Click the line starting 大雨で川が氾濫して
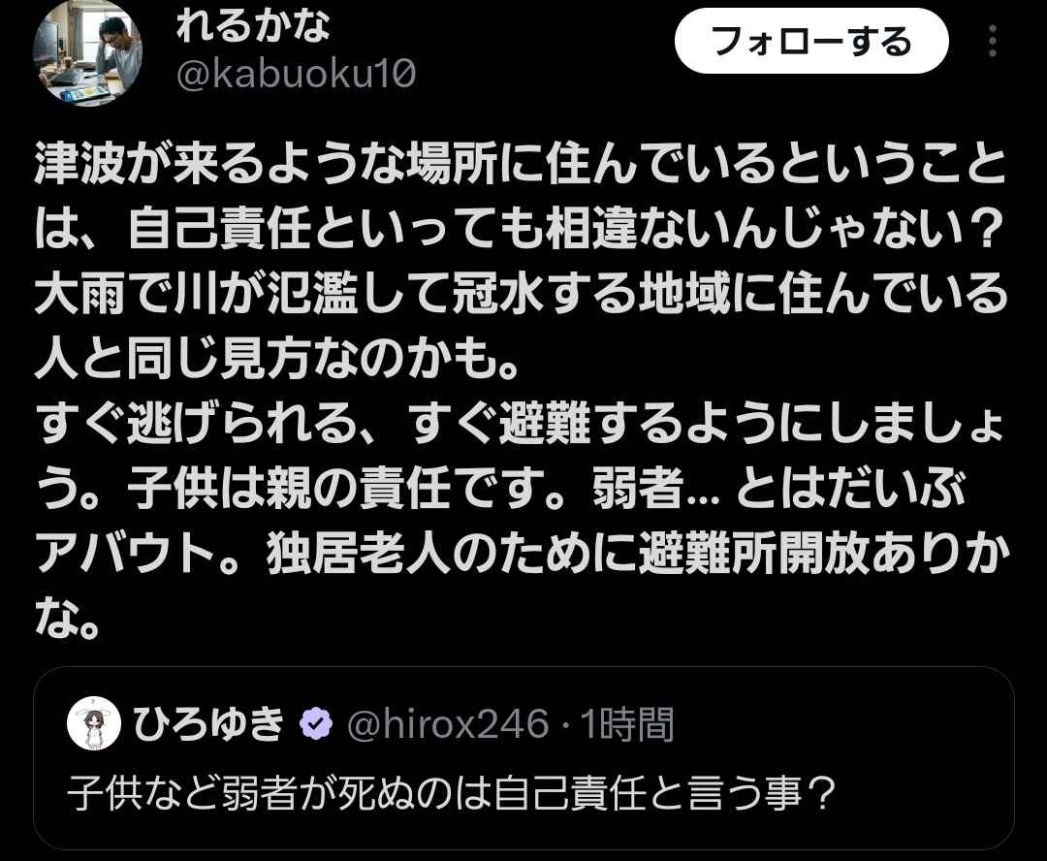 (x=521, y=295)
